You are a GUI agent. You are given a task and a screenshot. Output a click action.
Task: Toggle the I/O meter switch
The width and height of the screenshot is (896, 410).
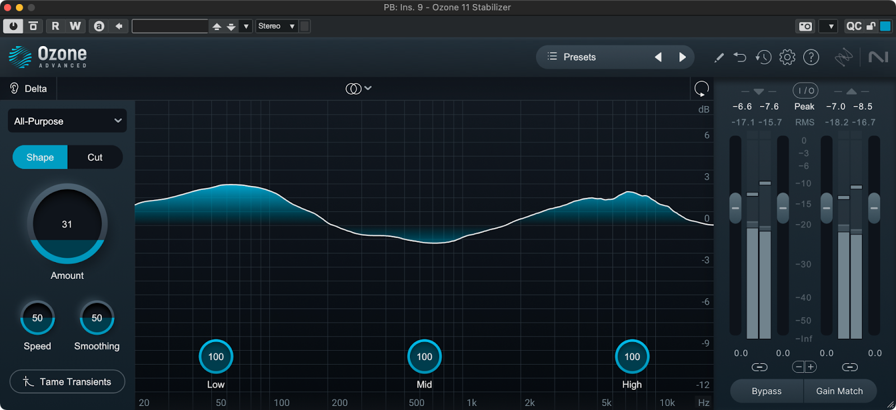click(805, 91)
